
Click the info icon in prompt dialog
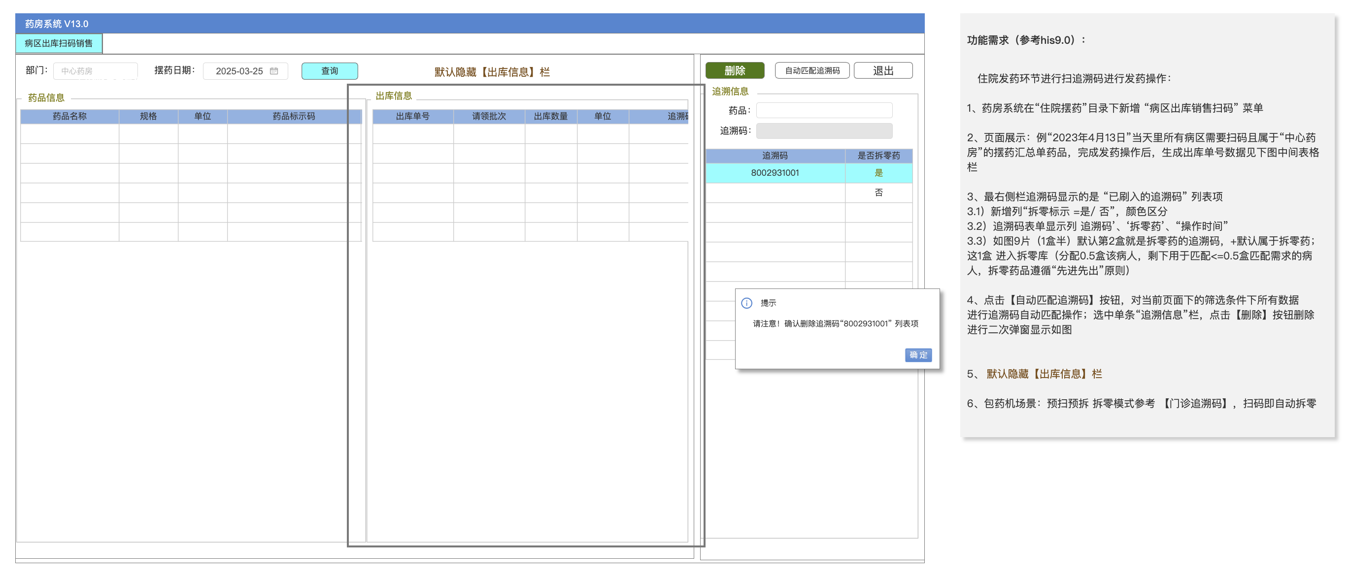pos(747,303)
